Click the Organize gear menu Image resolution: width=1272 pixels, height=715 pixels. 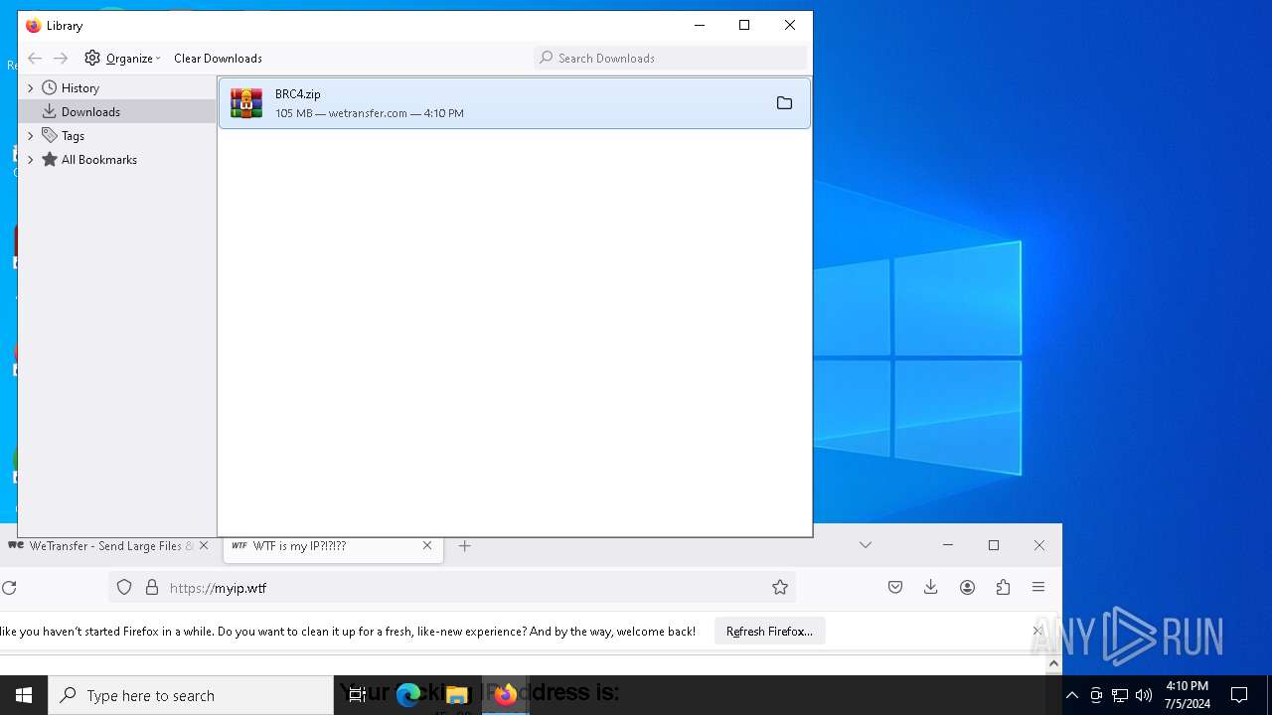click(122, 58)
